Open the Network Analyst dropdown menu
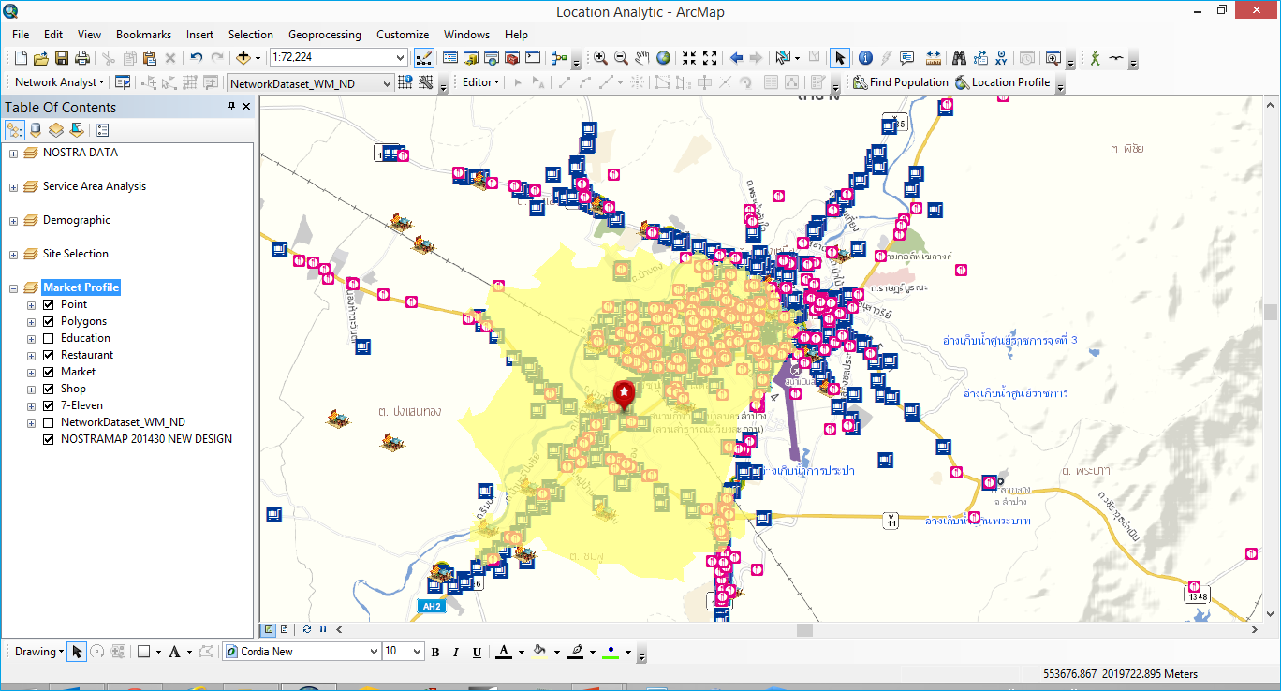The width and height of the screenshot is (1281, 691). [59, 82]
